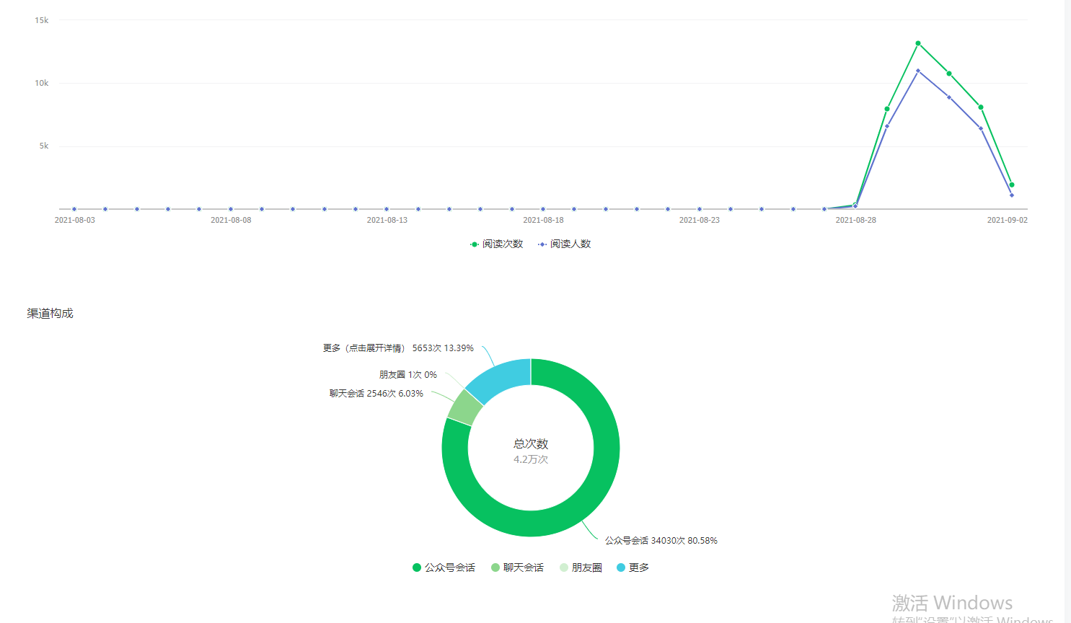1071x623 pixels.
Task: Toggle the 阅读次数 legend series
Action: click(497, 244)
